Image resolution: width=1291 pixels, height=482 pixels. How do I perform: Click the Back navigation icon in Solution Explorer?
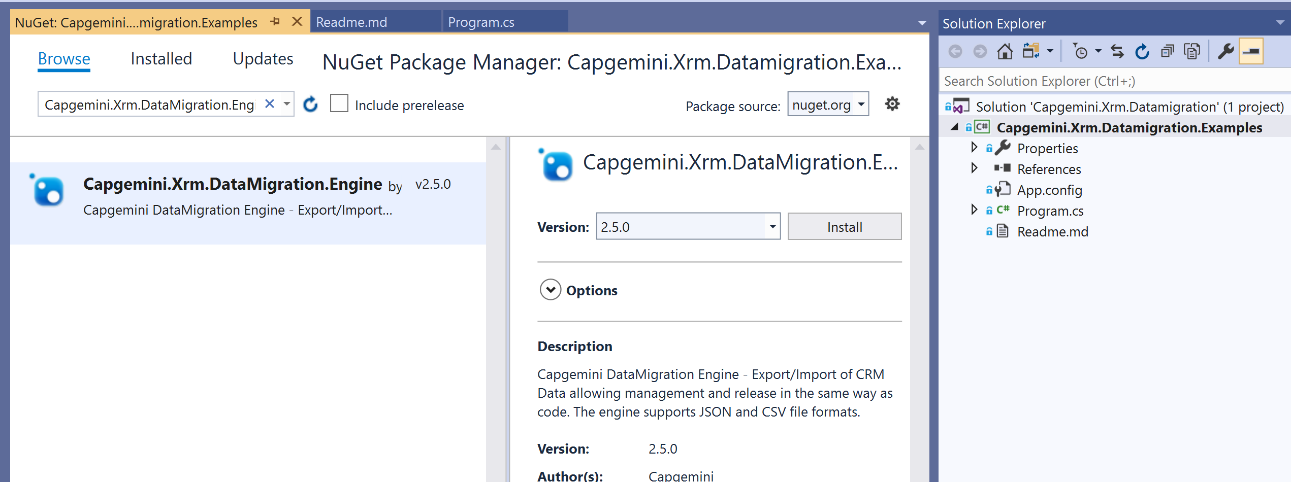955,51
